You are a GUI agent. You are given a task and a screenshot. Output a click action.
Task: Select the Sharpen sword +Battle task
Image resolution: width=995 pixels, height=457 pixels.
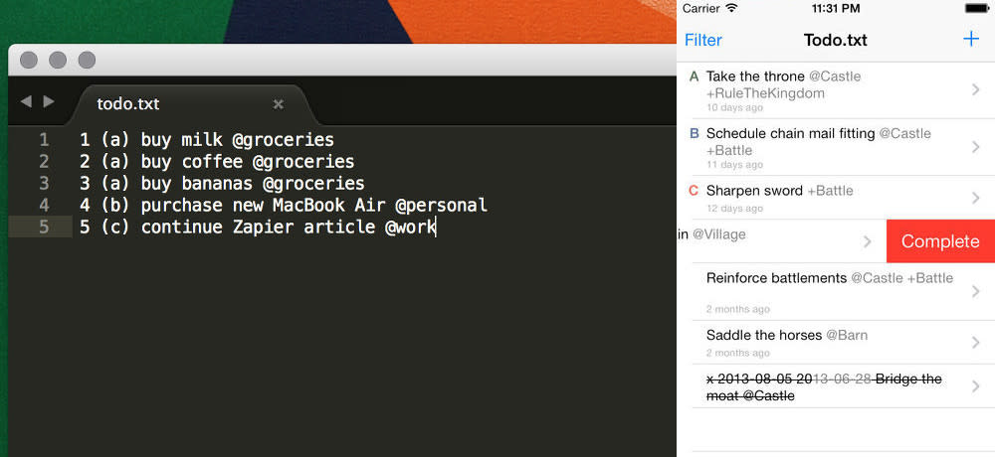[836, 198]
